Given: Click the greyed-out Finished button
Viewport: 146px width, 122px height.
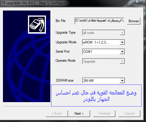Looking at the screenshot, I should coord(104,114).
